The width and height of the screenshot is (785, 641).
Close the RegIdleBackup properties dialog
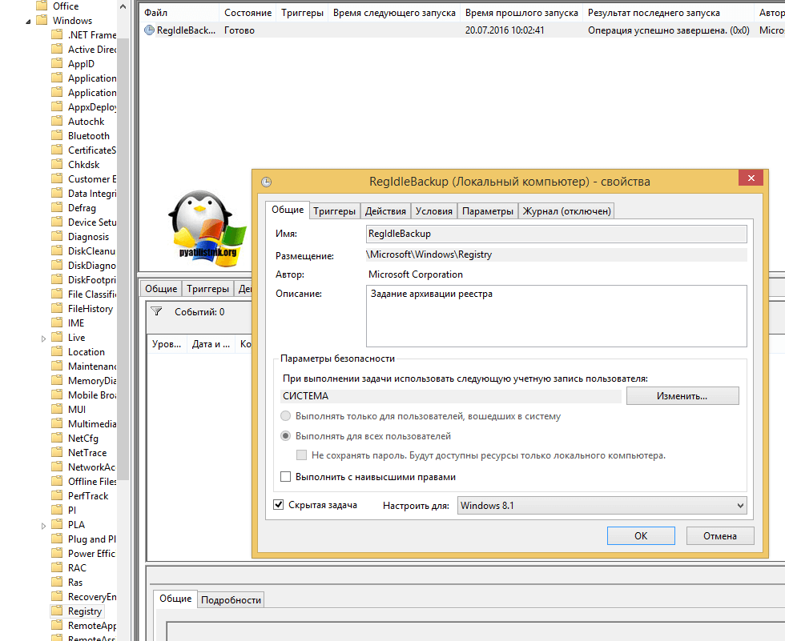tap(750, 179)
